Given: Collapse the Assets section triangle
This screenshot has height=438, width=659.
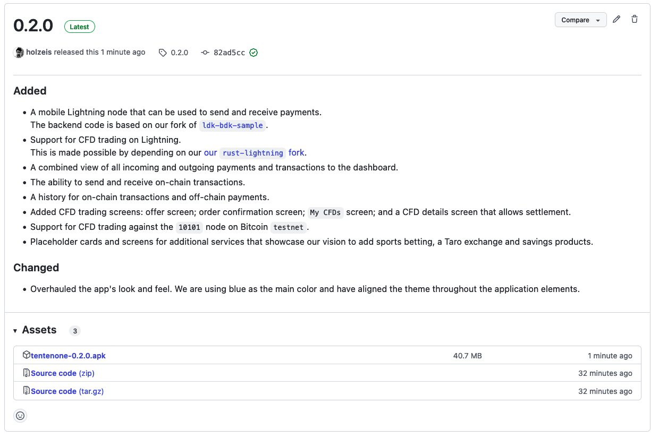Looking at the screenshot, I should tap(15, 331).
